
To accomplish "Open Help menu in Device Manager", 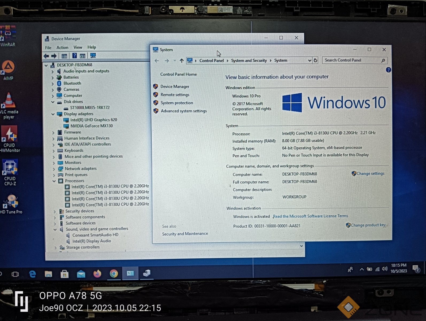I will [92, 47].
